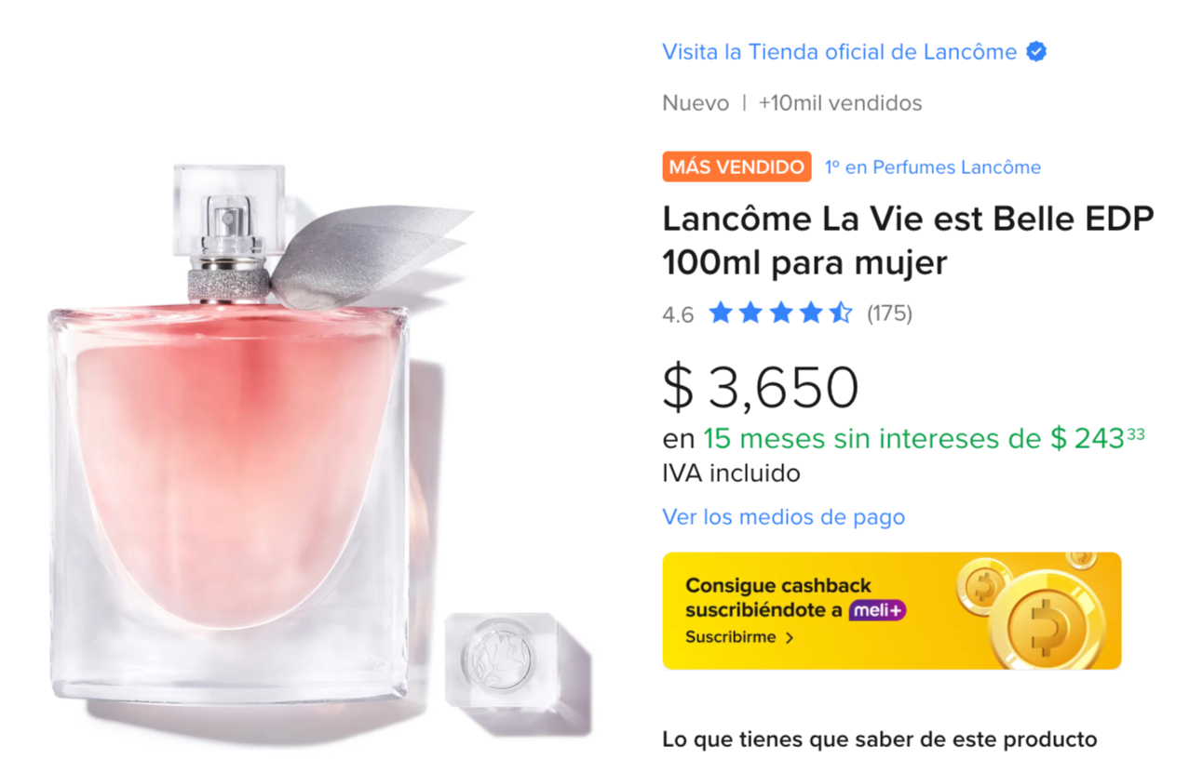Click the $ 3,650 price

(x=760, y=388)
